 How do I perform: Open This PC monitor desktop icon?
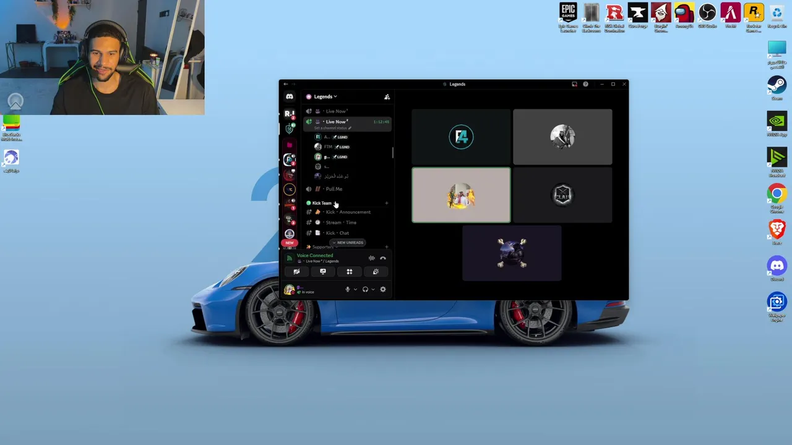(x=777, y=54)
